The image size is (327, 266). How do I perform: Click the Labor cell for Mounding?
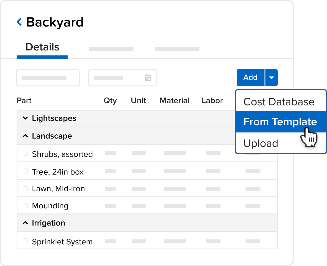pos(213,206)
